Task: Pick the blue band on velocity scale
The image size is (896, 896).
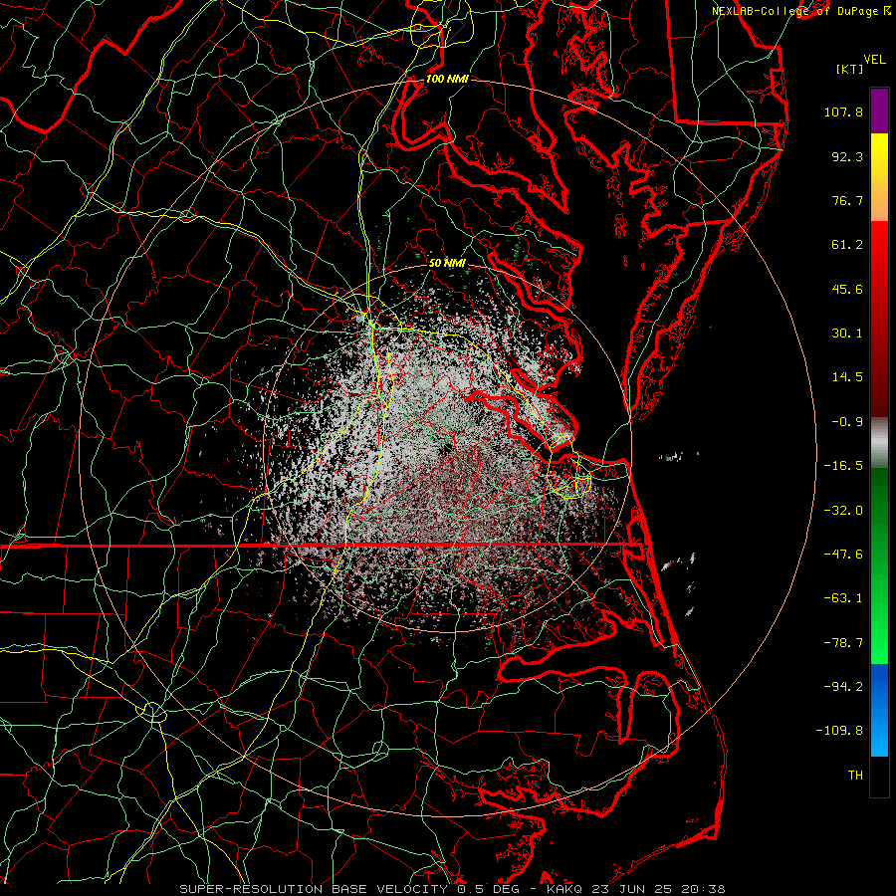Action: click(879, 710)
